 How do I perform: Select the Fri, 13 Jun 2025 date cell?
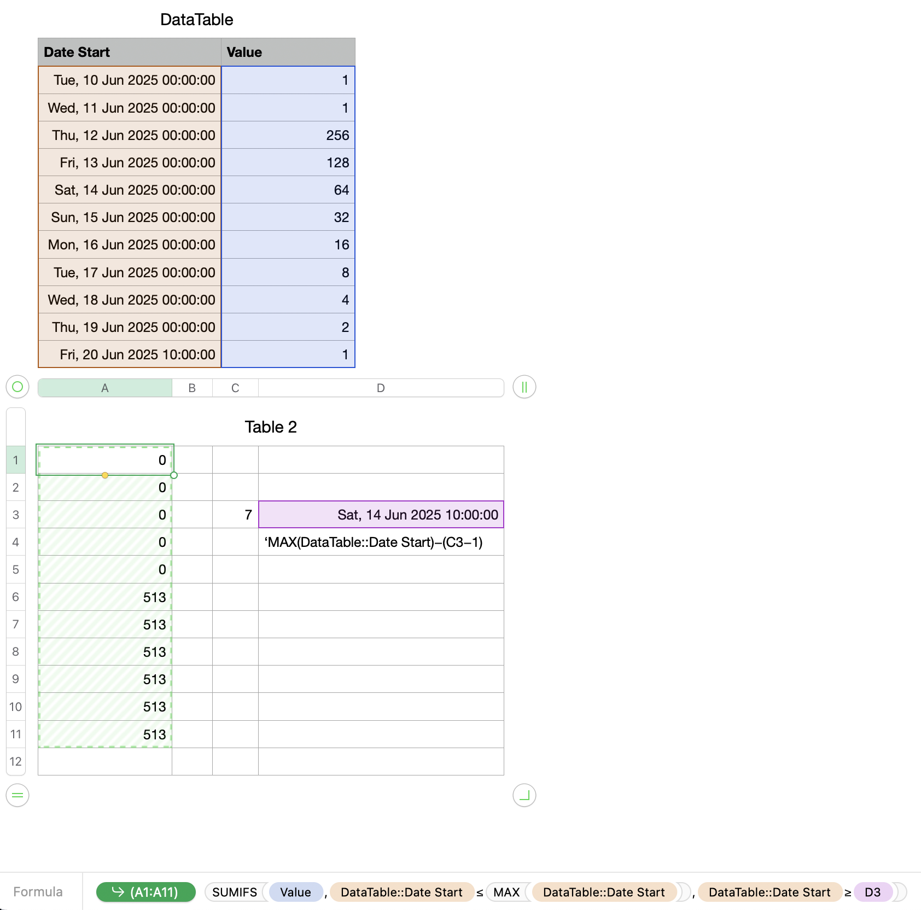click(130, 162)
